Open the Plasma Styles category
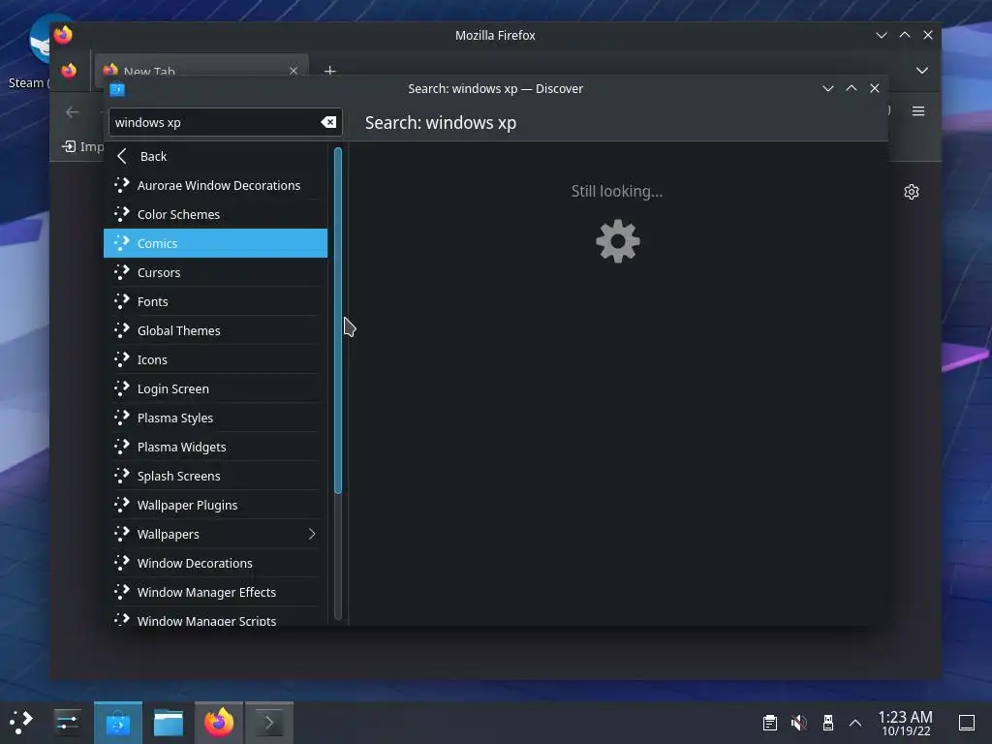Image resolution: width=992 pixels, height=744 pixels. 215,418
